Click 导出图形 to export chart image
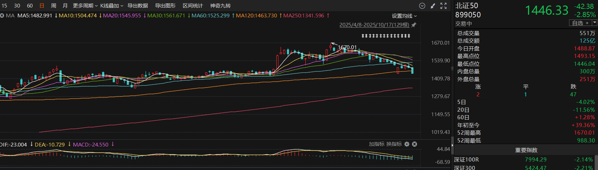598x170 pixels. point(165,6)
